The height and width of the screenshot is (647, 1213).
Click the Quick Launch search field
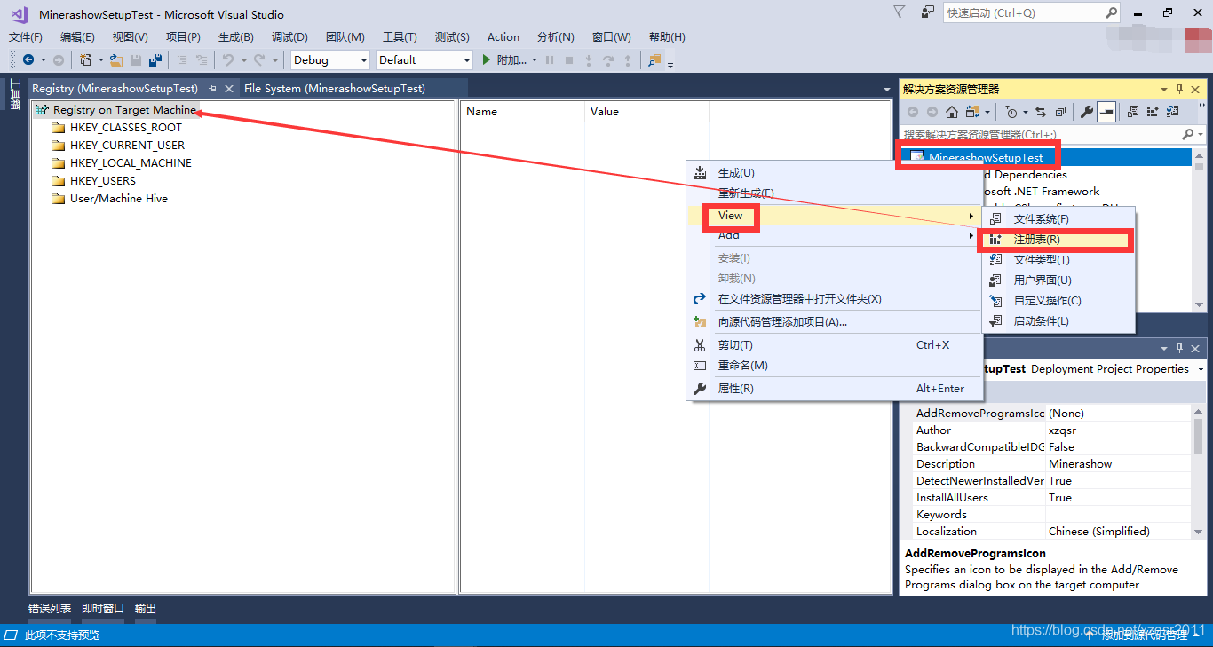click(x=1023, y=13)
